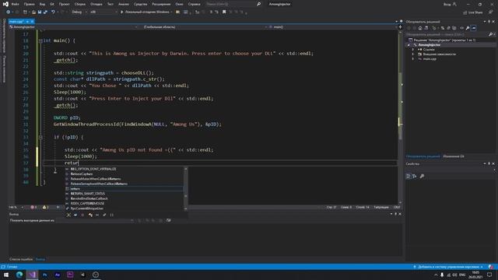Collapse the if (!pID) code block
Screen dimensions: 498x280
click(x=40, y=137)
